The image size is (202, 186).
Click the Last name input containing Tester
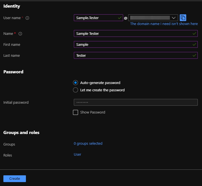tap(132, 55)
